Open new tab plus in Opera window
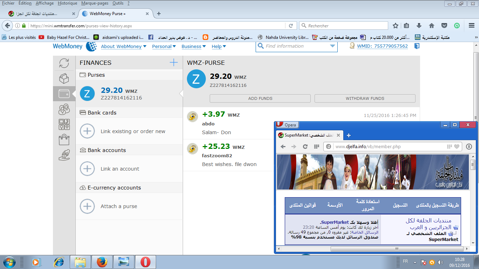 coord(349,135)
